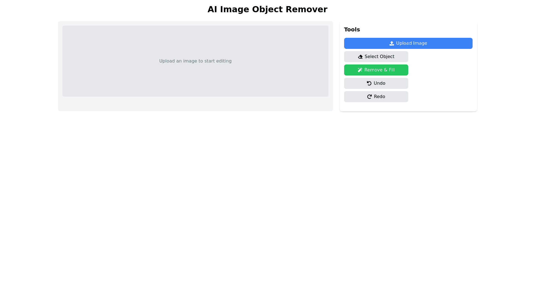
Task: Click the eraser icon for Select Object
Action: (360, 57)
